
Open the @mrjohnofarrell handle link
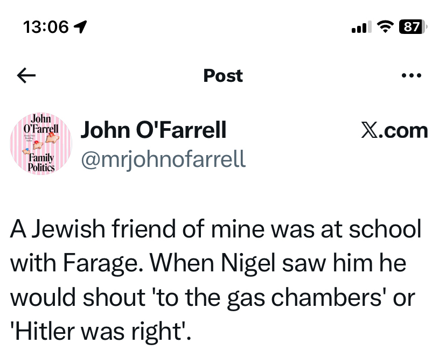(x=163, y=159)
